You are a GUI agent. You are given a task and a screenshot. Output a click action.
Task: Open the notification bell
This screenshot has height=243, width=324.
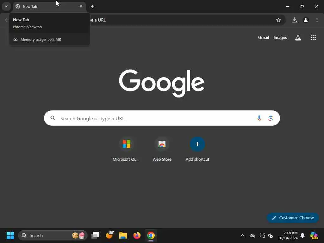coord(302,235)
